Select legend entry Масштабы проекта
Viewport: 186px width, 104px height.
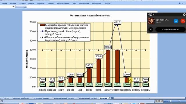pos(64,27)
